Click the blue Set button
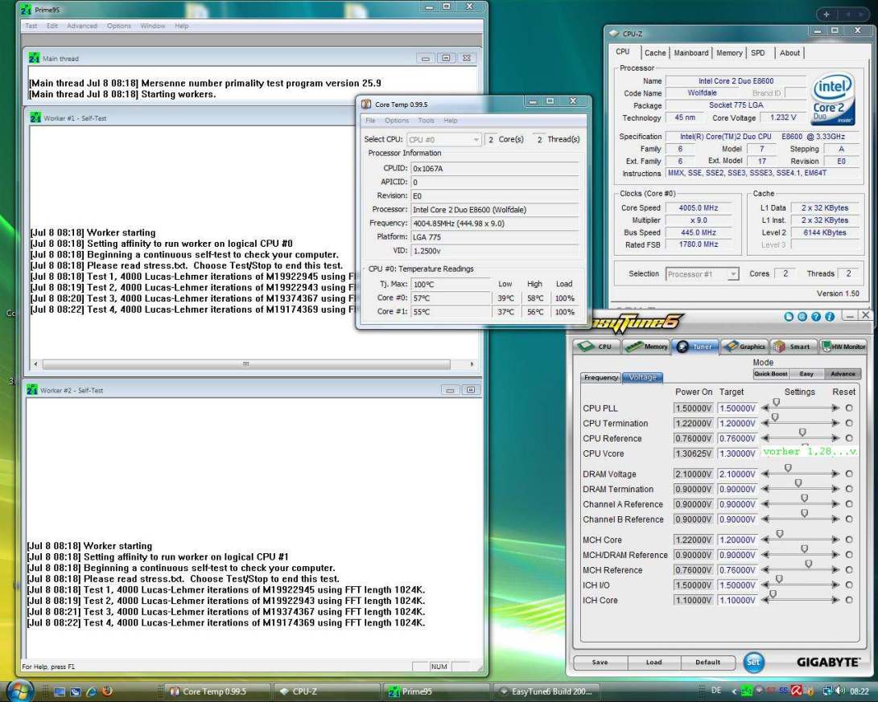The image size is (878, 702). 754,663
